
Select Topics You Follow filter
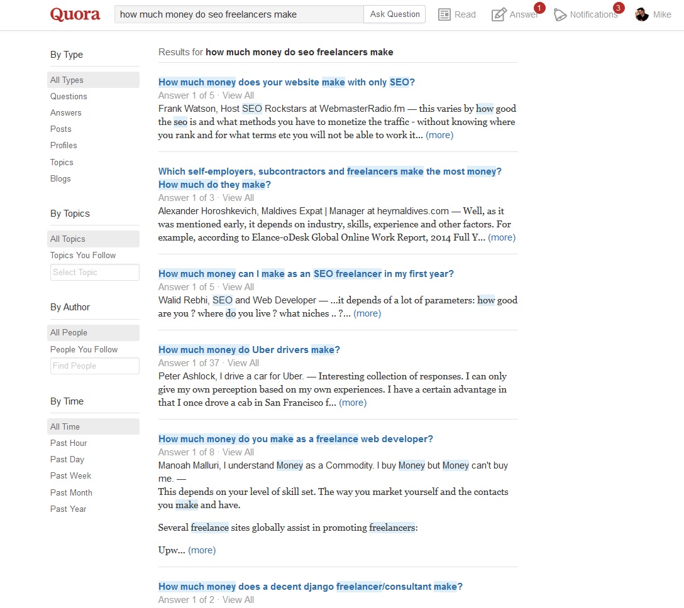83,256
